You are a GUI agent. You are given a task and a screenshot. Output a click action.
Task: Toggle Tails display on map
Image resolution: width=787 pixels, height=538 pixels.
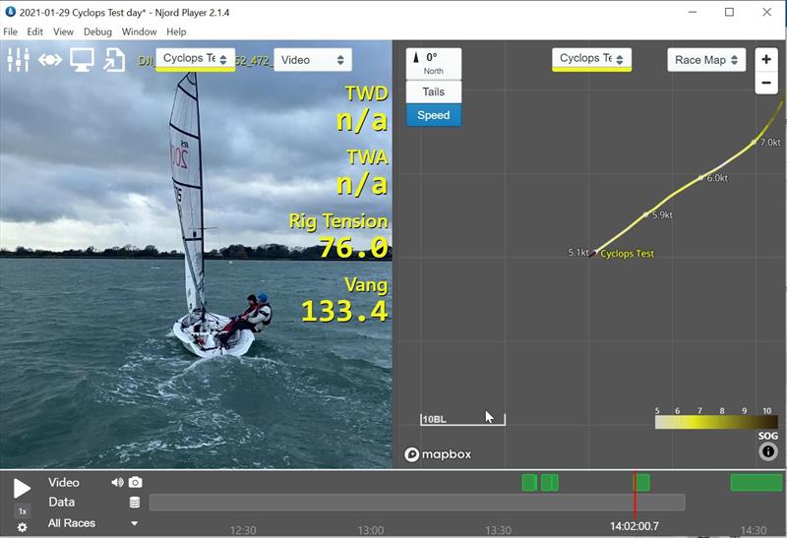tap(433, 91)
